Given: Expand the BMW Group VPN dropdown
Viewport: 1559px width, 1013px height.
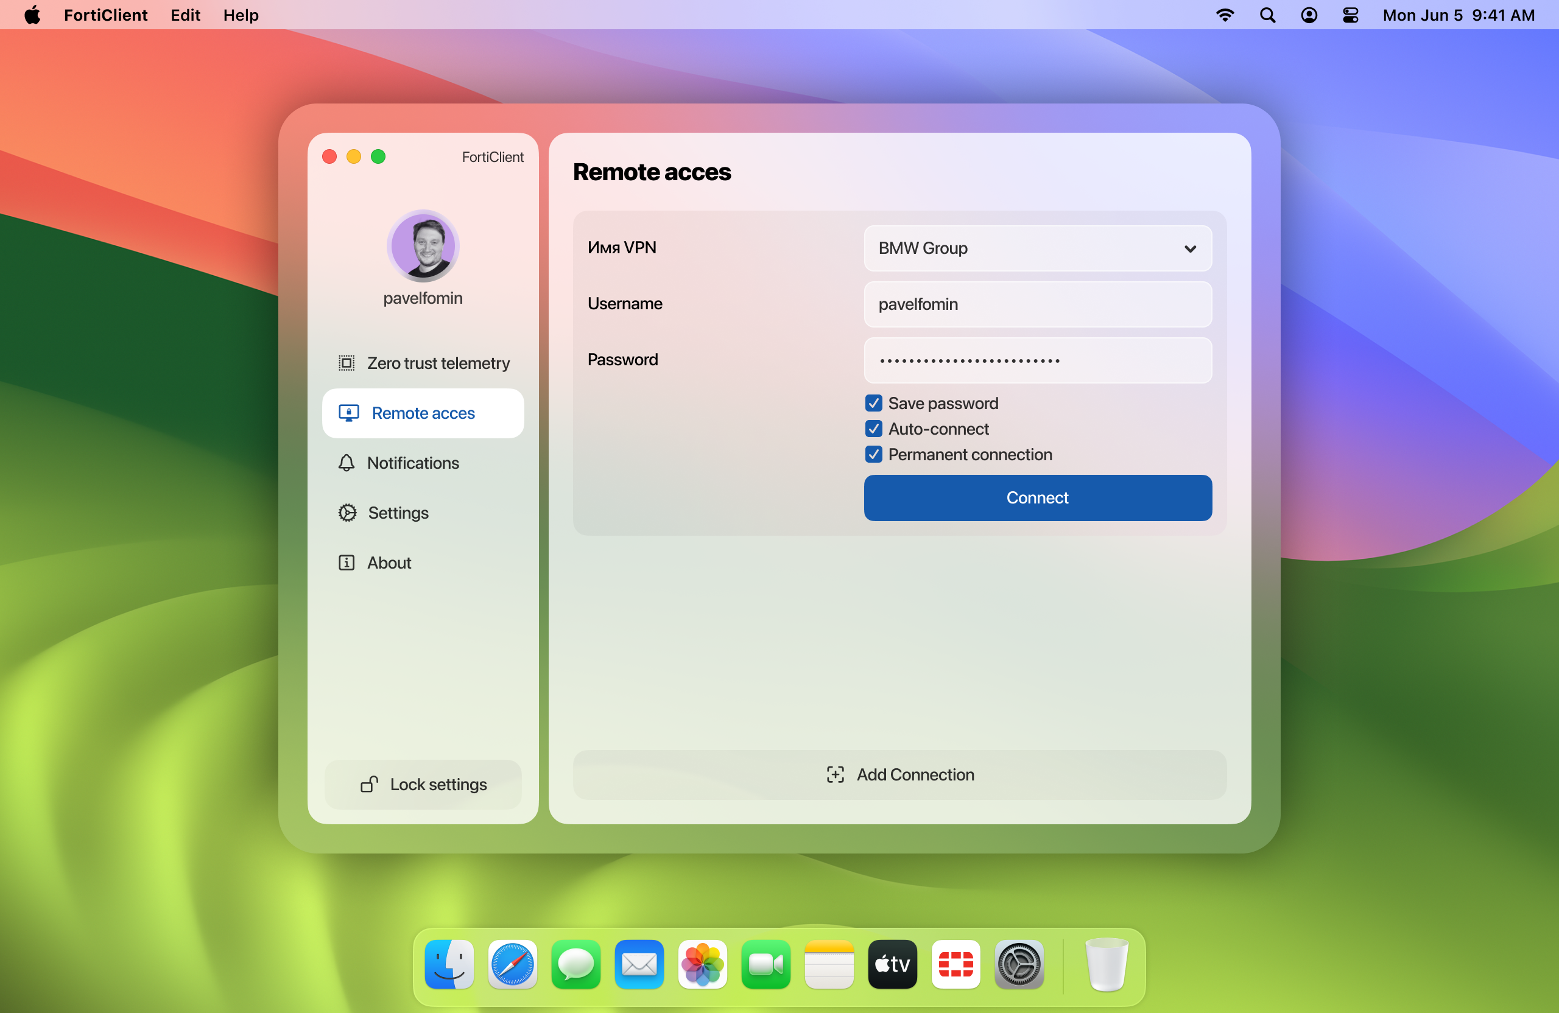Looking at the screenshot, I should click(1037, 248).
